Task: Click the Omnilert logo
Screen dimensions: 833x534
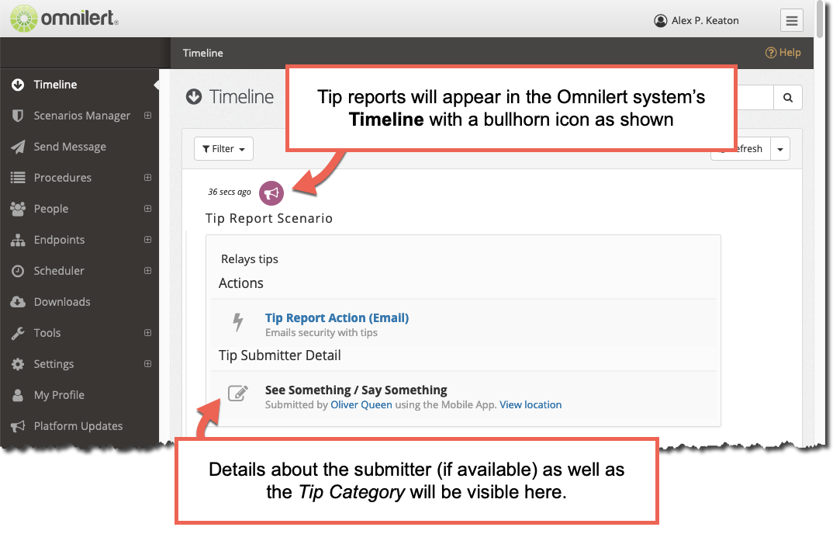Action: (x=64, y=19)
